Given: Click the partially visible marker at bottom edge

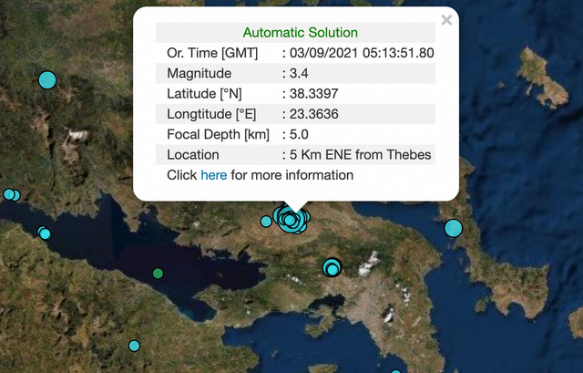Looking at the screenshot, I should coord(395,370).
